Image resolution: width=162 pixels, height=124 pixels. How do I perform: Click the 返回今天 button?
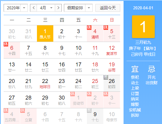(x=108, y=8)
